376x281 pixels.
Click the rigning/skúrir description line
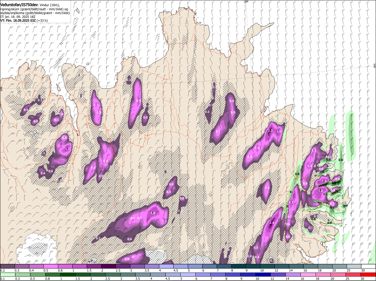click(x=34, y=9)
